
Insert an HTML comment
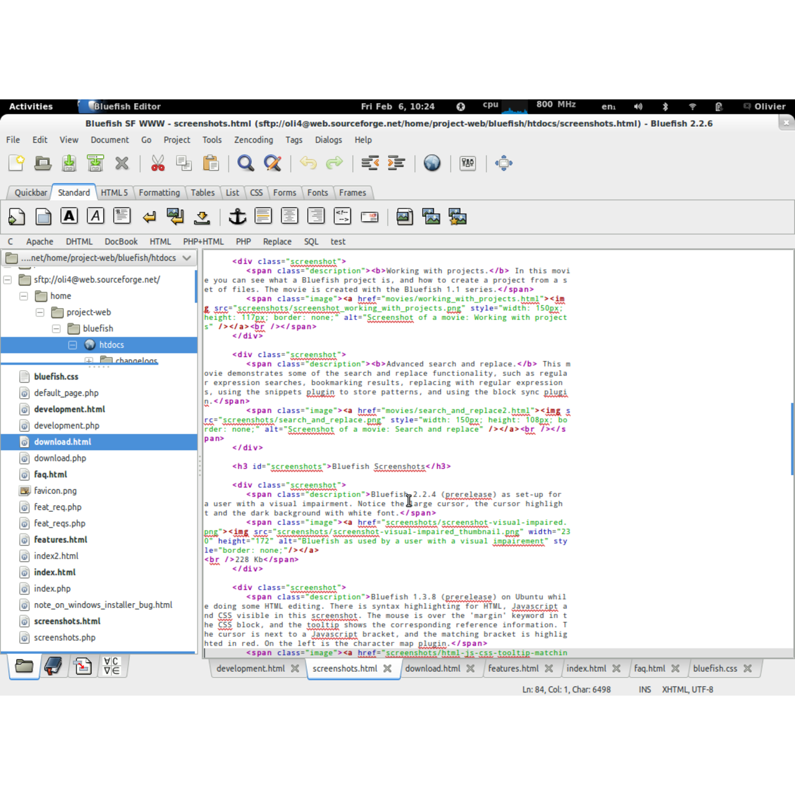(x=342, y=216)
